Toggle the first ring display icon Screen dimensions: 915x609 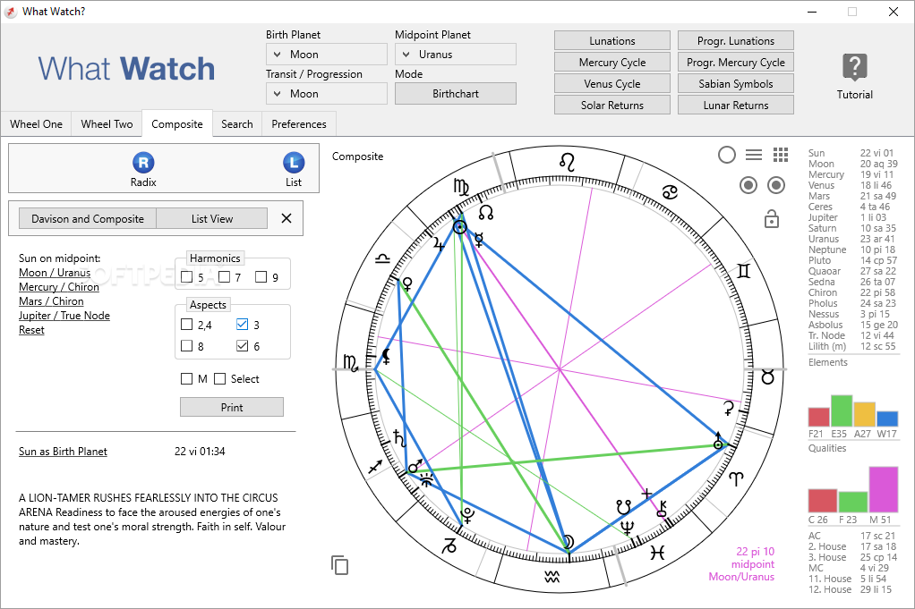[x=748, y=185]
